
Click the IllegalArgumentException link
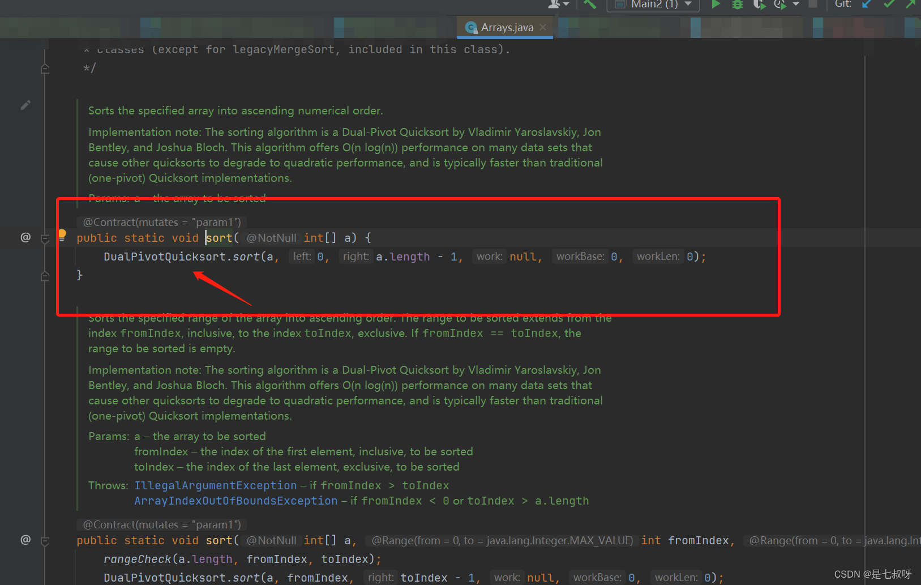(x=215, y=485)
